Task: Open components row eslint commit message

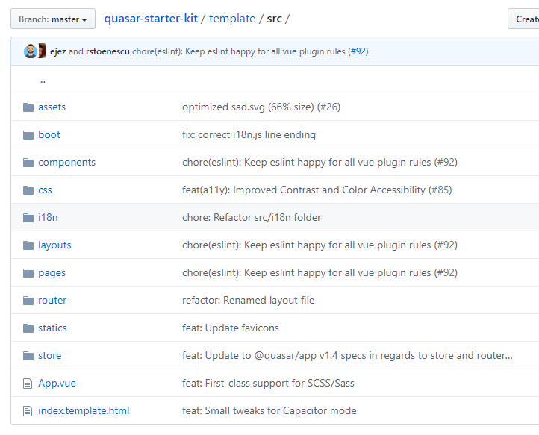Action: click(320, 162)
